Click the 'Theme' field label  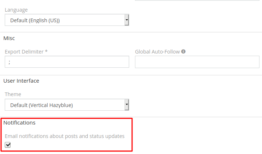(x=13, y=94)
